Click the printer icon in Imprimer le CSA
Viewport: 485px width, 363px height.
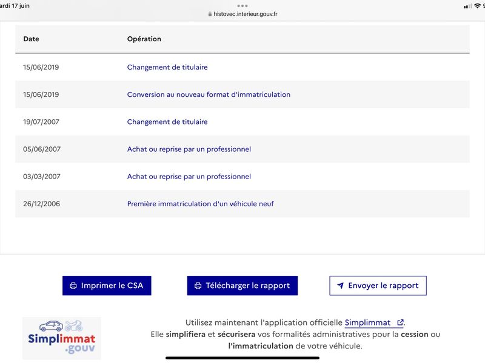(73, 286)
